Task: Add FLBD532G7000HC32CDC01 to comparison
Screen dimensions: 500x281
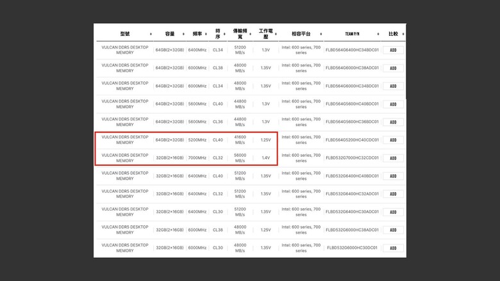Action: (393, 158)
